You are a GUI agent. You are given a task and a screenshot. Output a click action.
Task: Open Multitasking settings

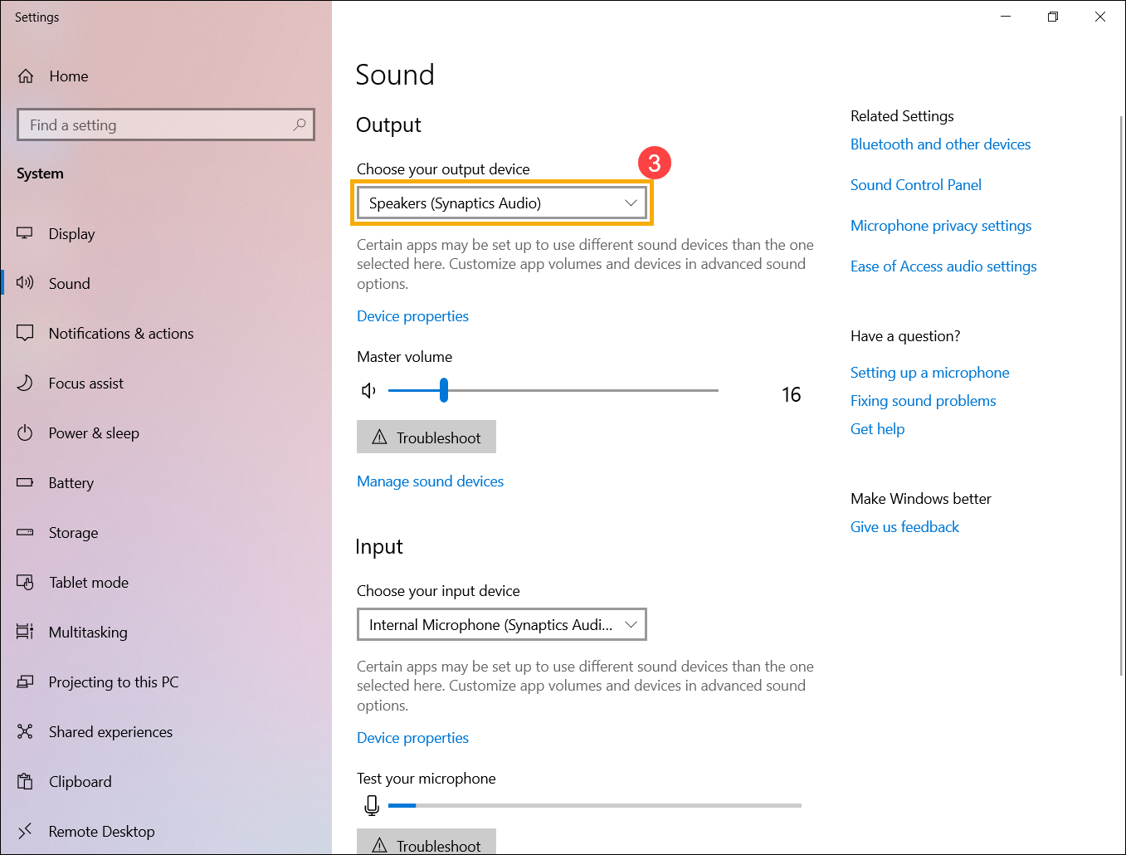(x=166, y=633)
